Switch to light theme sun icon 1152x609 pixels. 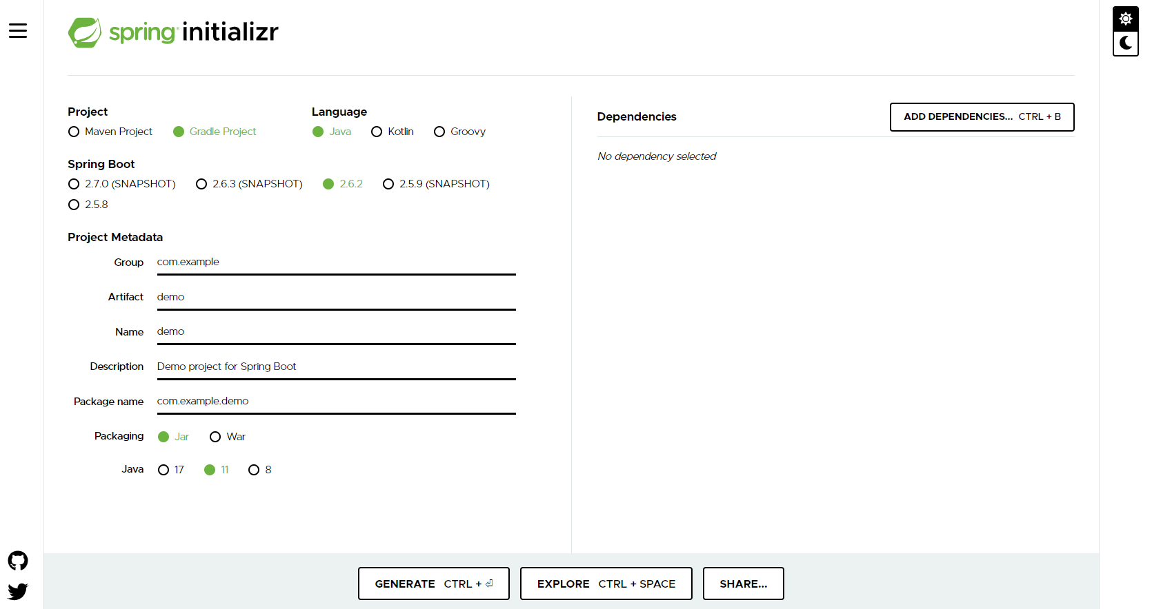click(x=1126, y=19)
